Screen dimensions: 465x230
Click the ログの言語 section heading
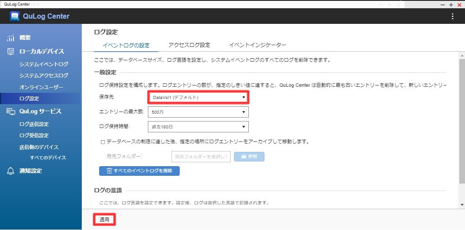108,191
